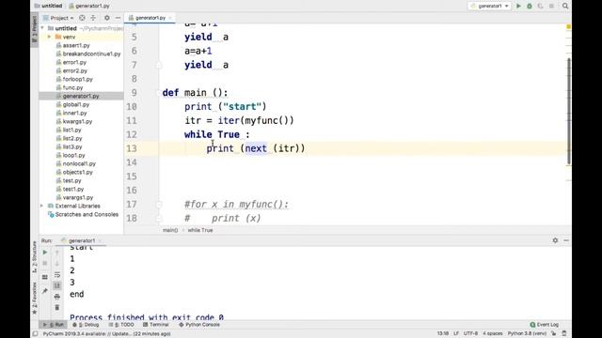Toggle tool window bars with bottom-left corner icon
Image resolution: width=602 pixels, height=338 pixels.
click(x=35, y=334)
